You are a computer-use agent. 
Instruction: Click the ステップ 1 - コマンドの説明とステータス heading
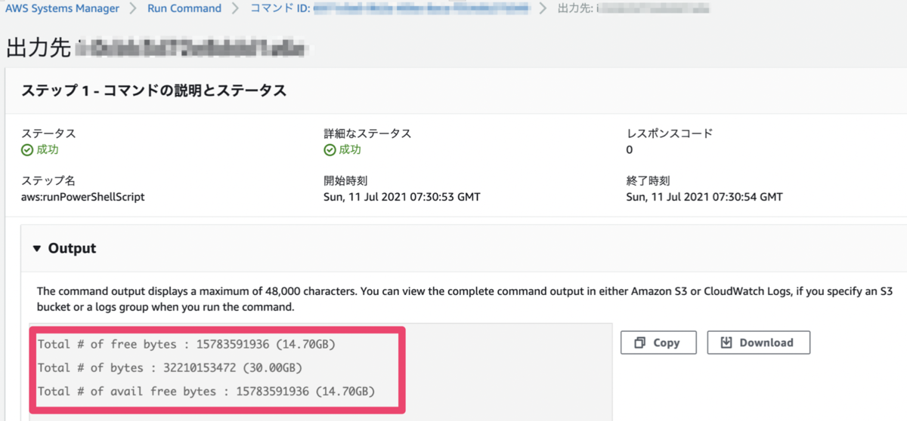153,91
